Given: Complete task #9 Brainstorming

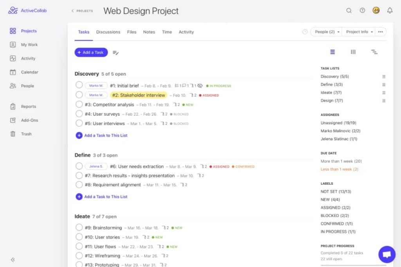Looking at the screenshot, I should click(79, 227).
